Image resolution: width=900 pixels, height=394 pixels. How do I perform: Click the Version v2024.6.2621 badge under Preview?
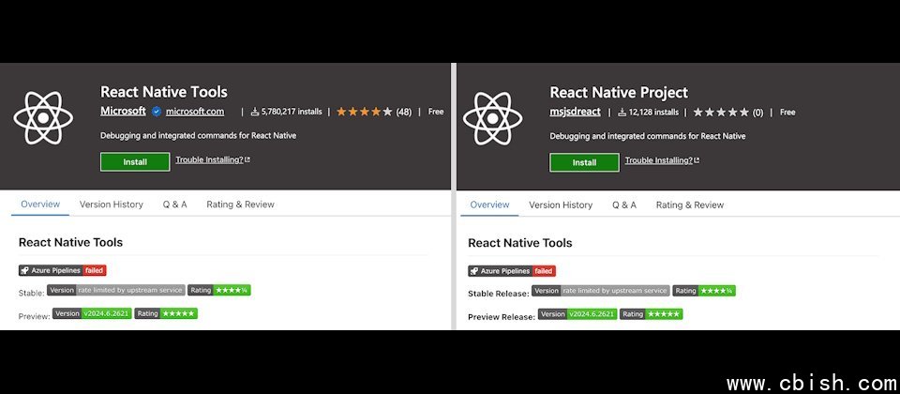point(90,314)
